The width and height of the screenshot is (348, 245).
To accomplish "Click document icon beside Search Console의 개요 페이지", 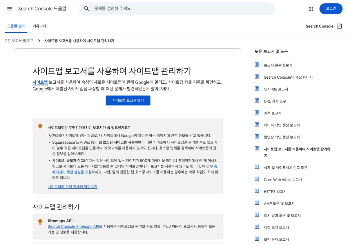I will click(x=257, y=77).
